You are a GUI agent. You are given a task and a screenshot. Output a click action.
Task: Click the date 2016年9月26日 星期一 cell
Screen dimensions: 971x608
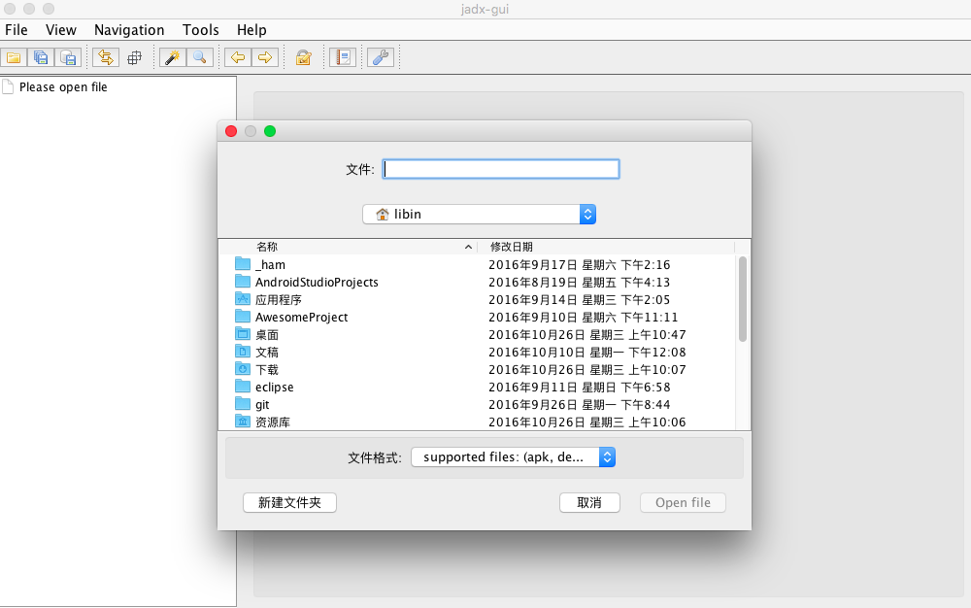coord(579,404)
